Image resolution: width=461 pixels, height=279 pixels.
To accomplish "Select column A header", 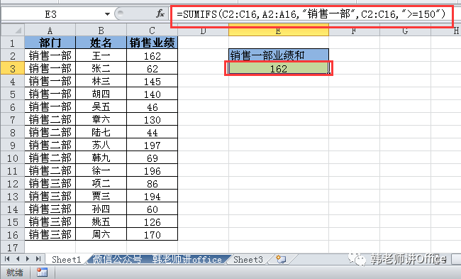I will click(x=50, y=31).
